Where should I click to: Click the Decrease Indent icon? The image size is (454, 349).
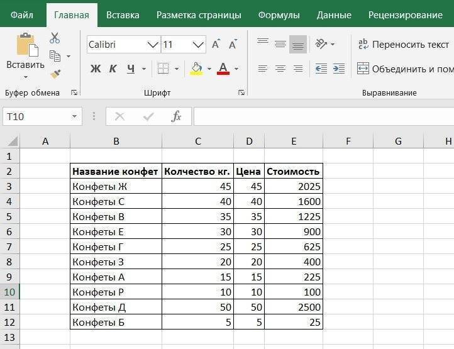(321, 69)
